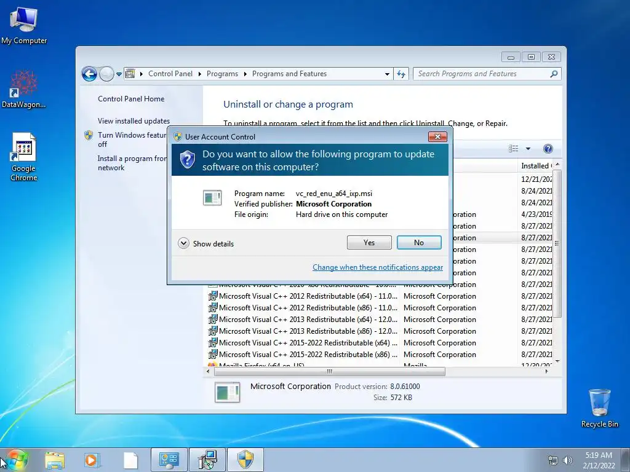Open the My Computer desktop icon
Image resolution: width=630 pixels, height=472 pixels.
tap(24, 26)
